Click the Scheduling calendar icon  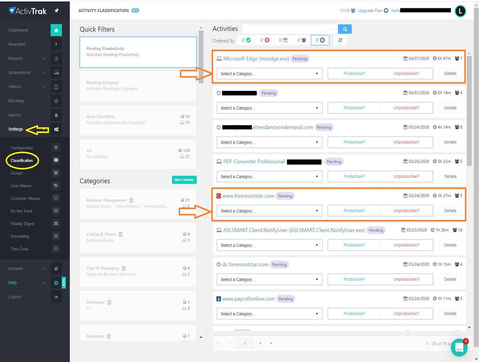click(x=56, y=236)
